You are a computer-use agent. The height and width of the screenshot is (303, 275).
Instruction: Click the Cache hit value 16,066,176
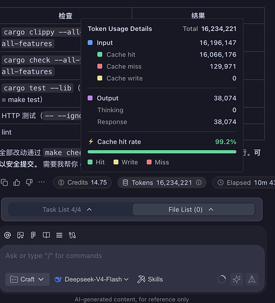tap(218, 55)
